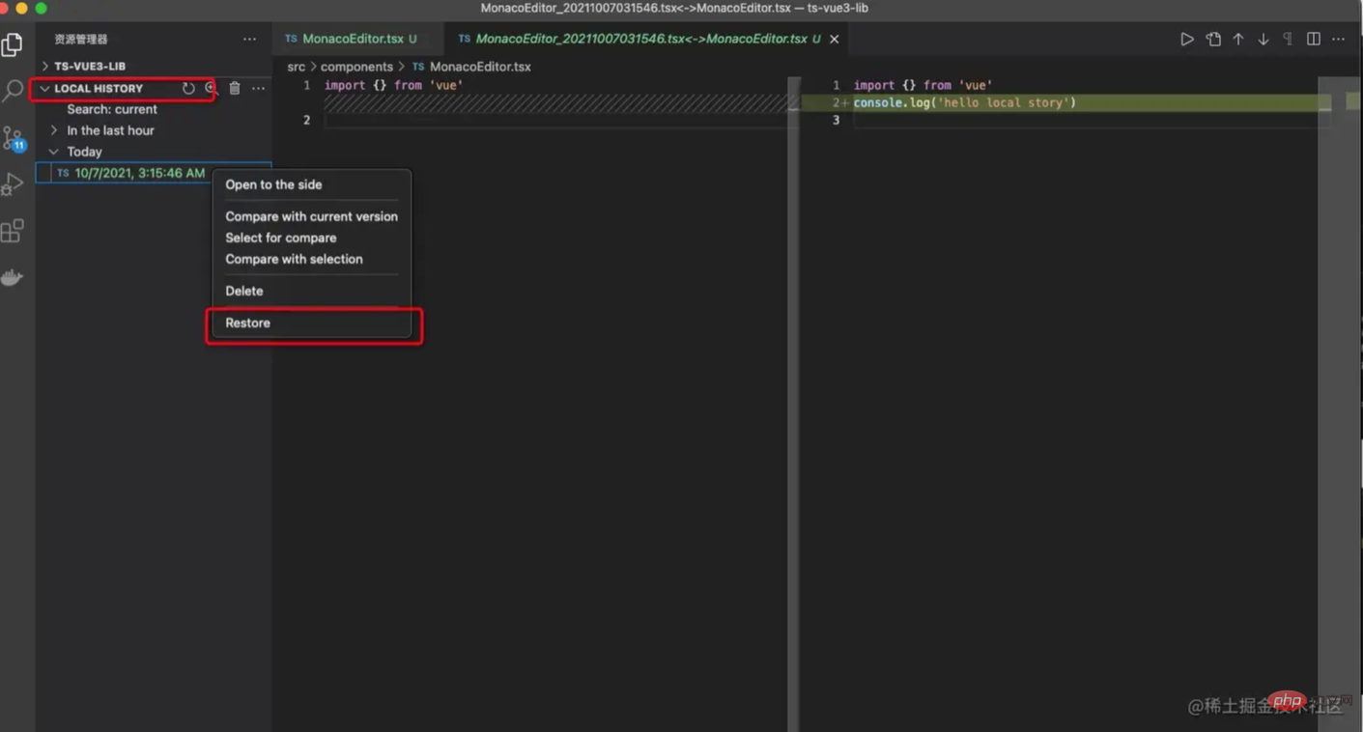This screenshot has width=1363, height=732.
Task: Select 'Compare with current version' menu entry
Action: point(311,216)
